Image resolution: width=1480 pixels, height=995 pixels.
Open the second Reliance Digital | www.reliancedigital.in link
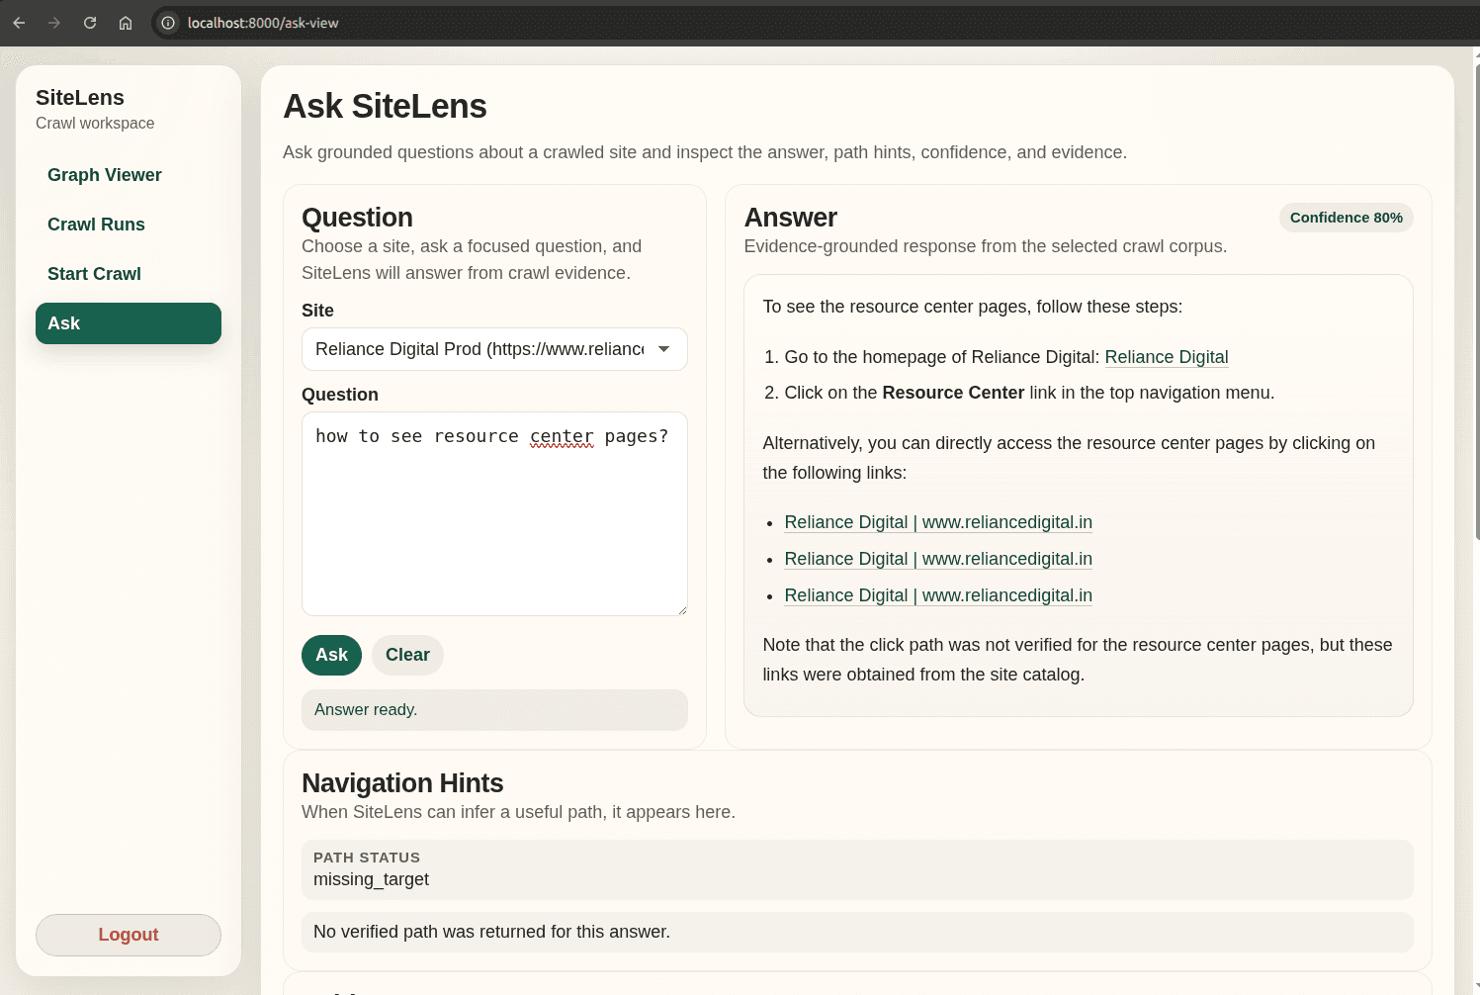(938, 559)
